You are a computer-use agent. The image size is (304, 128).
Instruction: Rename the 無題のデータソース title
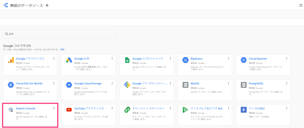click(x=26, y=5)
